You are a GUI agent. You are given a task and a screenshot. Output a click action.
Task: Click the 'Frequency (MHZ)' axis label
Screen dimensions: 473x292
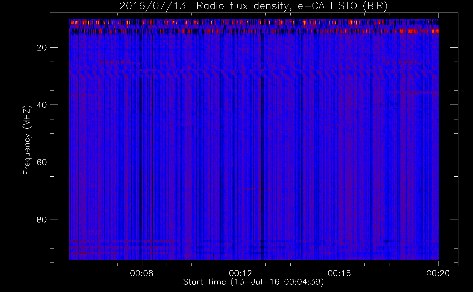27,140
